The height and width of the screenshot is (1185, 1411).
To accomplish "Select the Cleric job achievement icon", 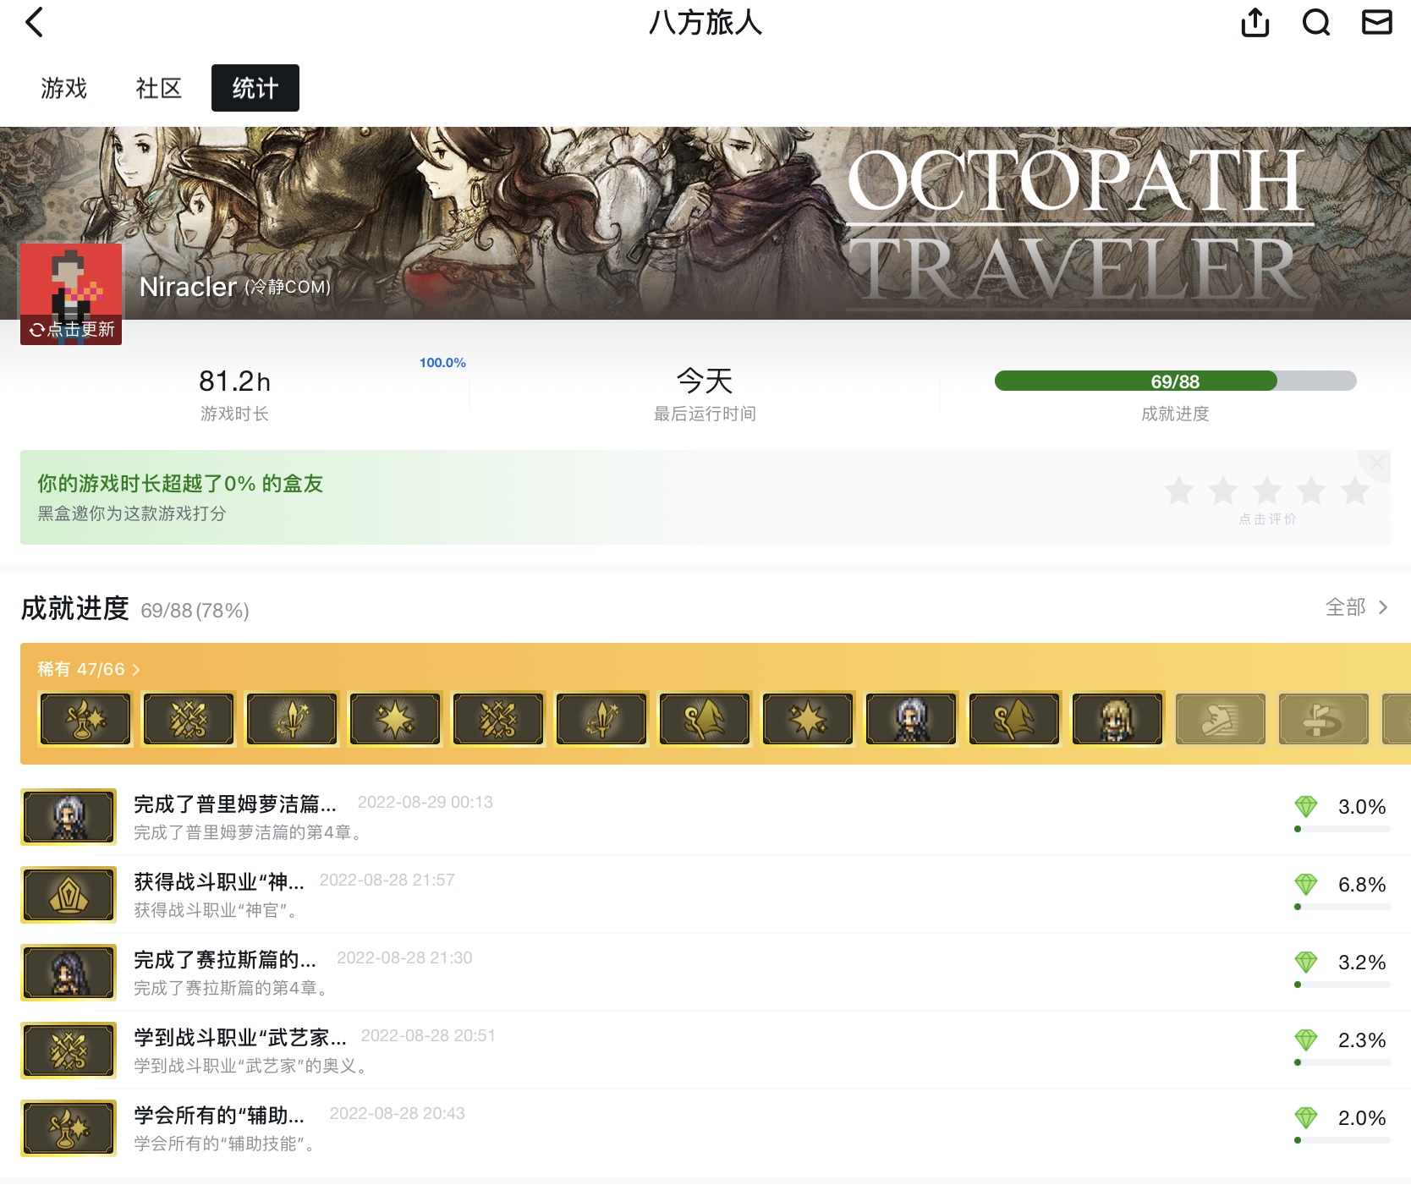I will point(69,895).
